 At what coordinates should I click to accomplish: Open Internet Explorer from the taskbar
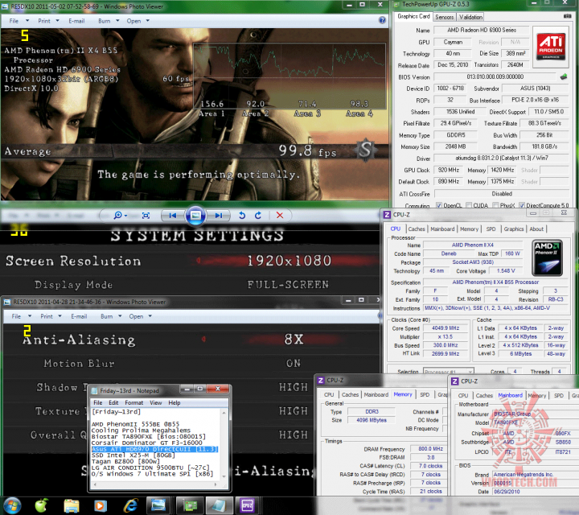coord(130,506)
